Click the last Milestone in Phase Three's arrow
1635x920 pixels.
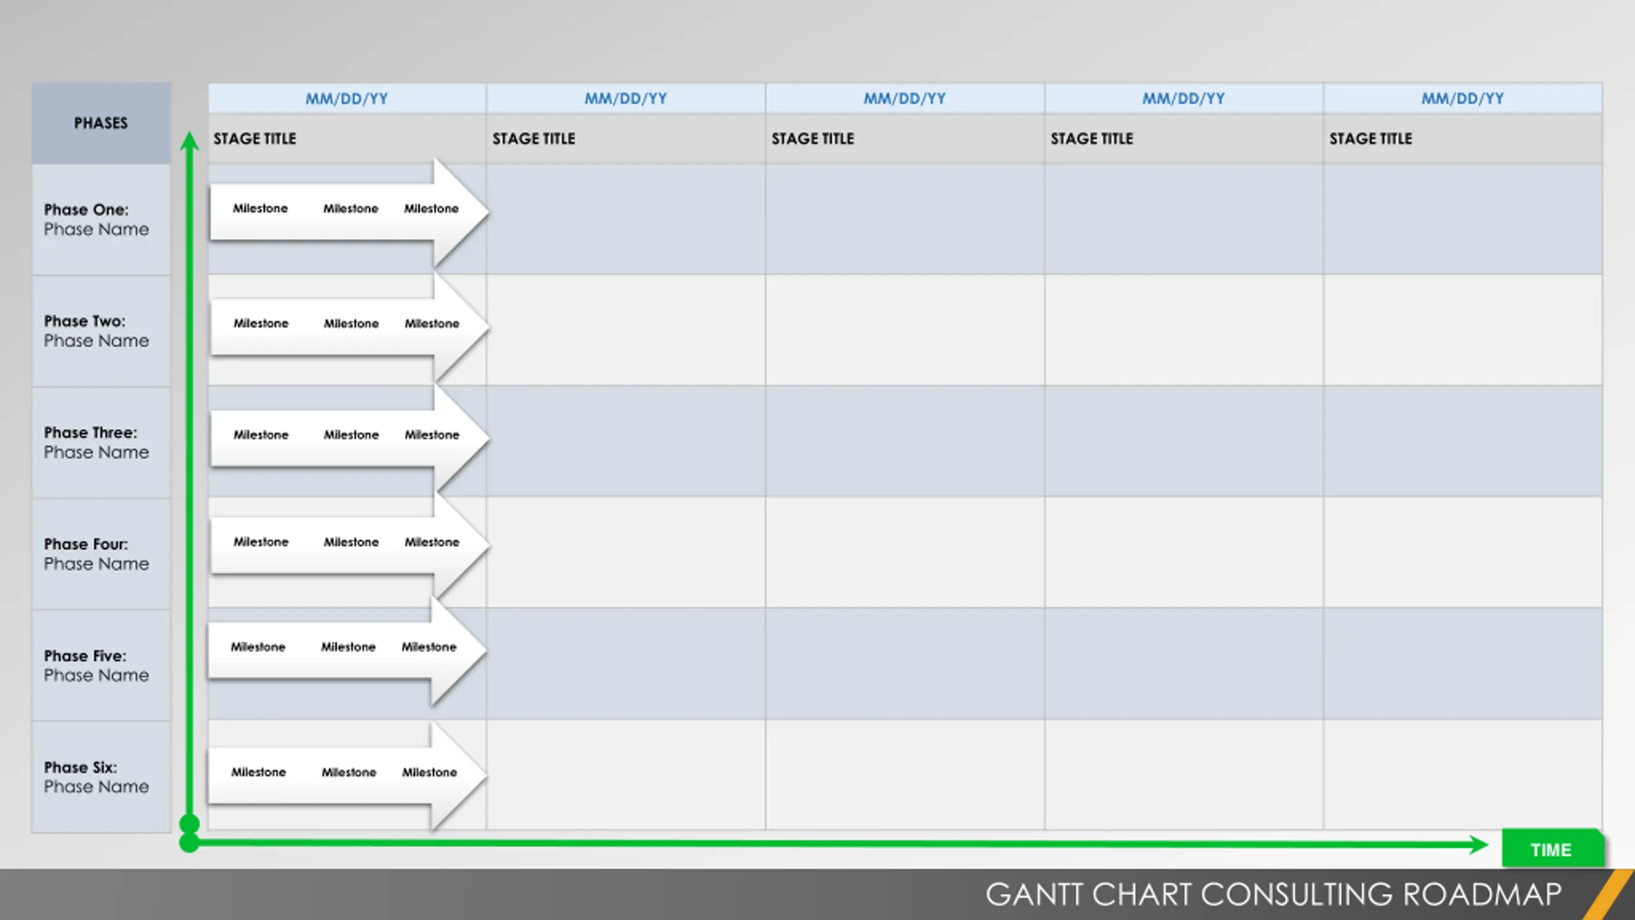tap(432, 434)
